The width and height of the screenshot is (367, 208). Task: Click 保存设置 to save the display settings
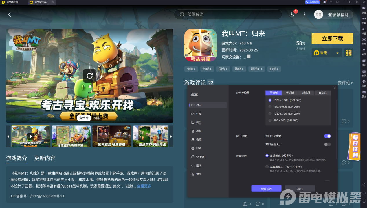click(266, 188)
